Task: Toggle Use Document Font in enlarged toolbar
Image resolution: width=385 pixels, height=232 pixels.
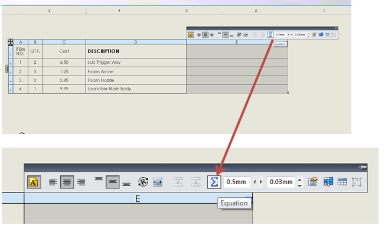Action: pyautogui.click(x=34, y=182)
